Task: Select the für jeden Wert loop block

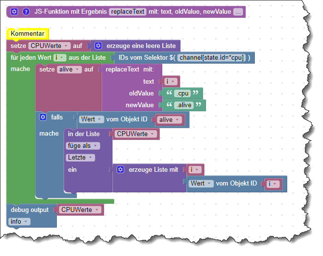Action: (x=31, y=58)
